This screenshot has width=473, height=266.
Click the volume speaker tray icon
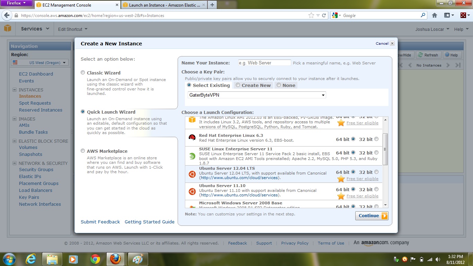pyautogui.click(x=438, y=259)
